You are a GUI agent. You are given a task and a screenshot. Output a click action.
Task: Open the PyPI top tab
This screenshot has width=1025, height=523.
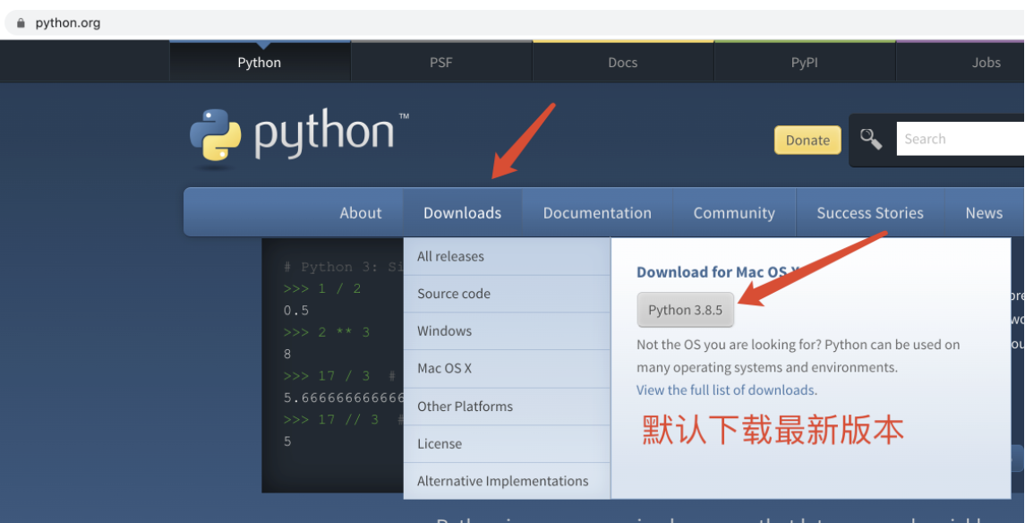pyautogui.click(x=804, y=63)
